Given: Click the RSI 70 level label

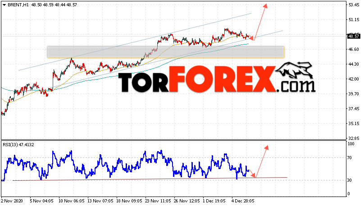Looking at the screenshot, I should 350,158.
